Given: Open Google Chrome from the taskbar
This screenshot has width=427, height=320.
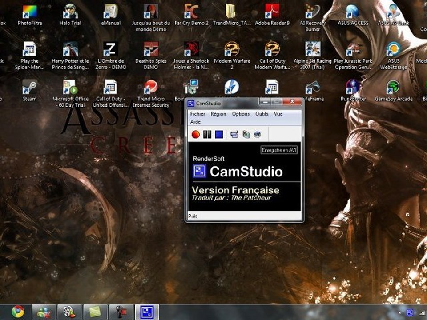Looking at the screenshot, I should pyautogui.click(x=18, y=312).
